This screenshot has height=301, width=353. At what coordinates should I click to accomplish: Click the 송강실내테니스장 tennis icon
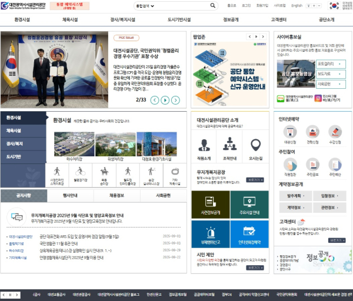(152, 172)
